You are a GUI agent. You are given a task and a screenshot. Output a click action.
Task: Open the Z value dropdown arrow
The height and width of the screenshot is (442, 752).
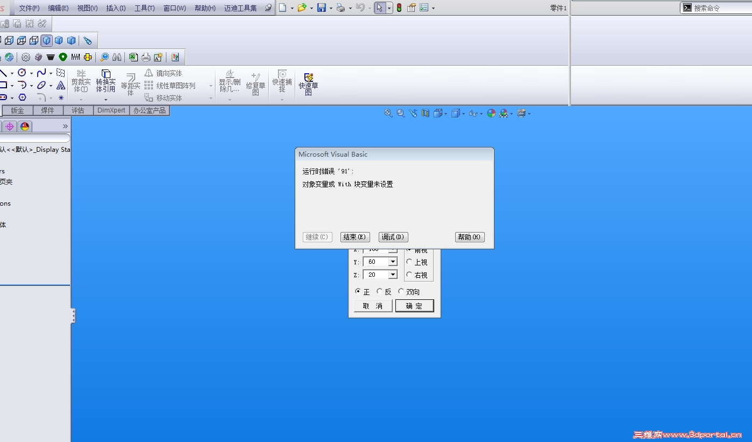(393, 275)
